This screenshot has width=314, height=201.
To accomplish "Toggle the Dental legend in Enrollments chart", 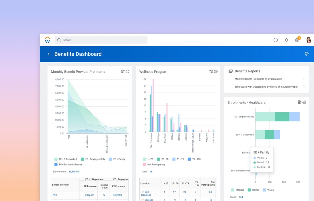I will (255, 190).
